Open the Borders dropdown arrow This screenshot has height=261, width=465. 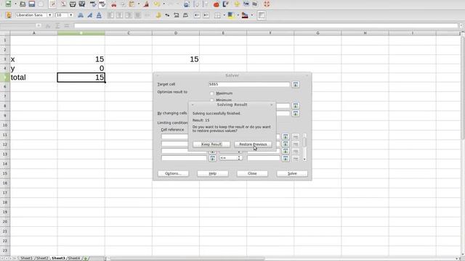(225, 15)
